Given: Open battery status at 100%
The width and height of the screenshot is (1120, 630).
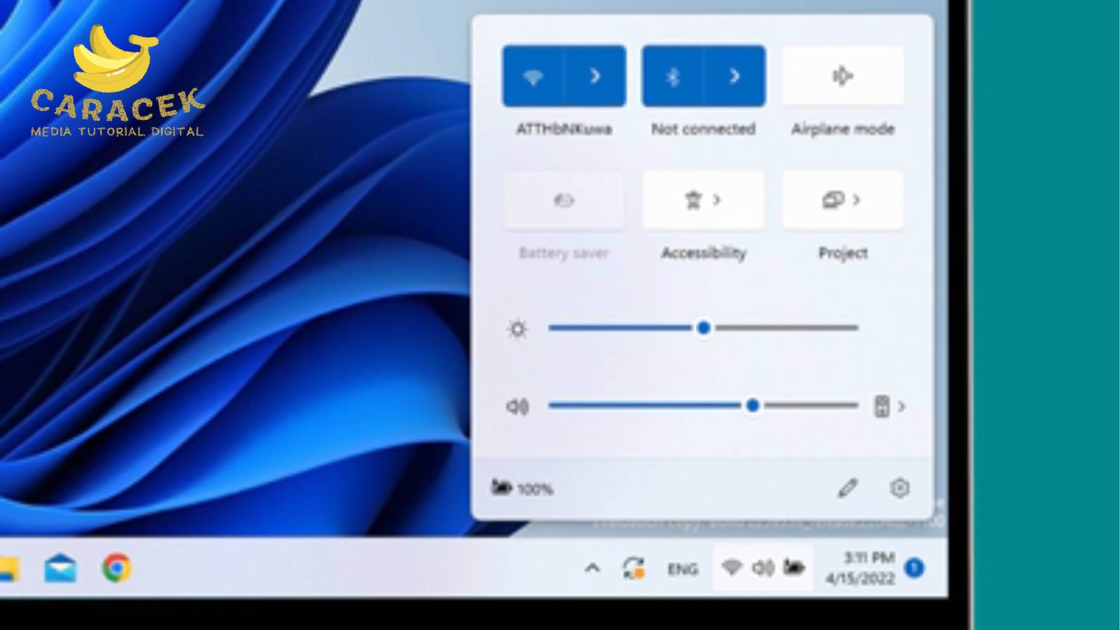Looking at the screenshot, I should pyautogui.click(x=522, y=488).
